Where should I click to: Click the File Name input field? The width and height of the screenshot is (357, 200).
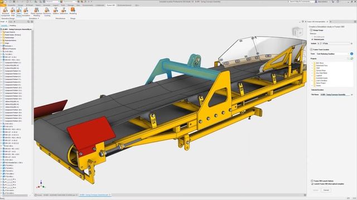pyautogui.click(x=335, y=94)
